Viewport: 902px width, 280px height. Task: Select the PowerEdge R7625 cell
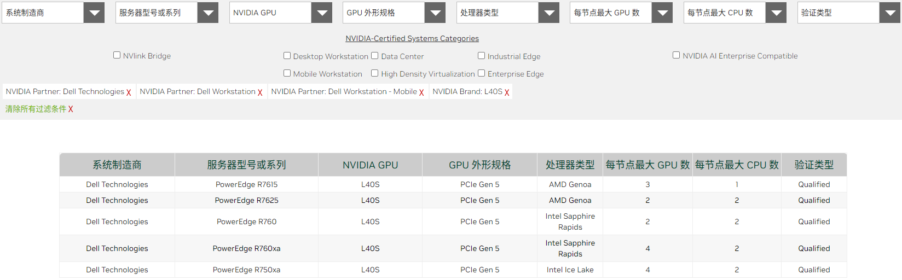point(246,200)
